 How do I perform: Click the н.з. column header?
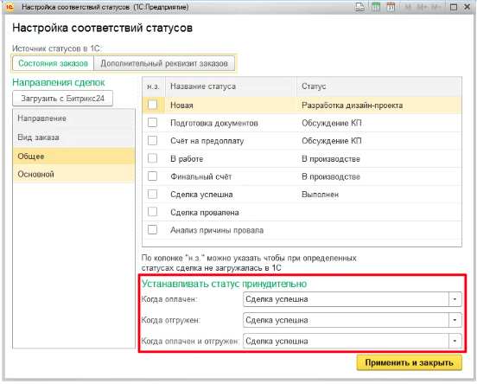coord(154,86)
